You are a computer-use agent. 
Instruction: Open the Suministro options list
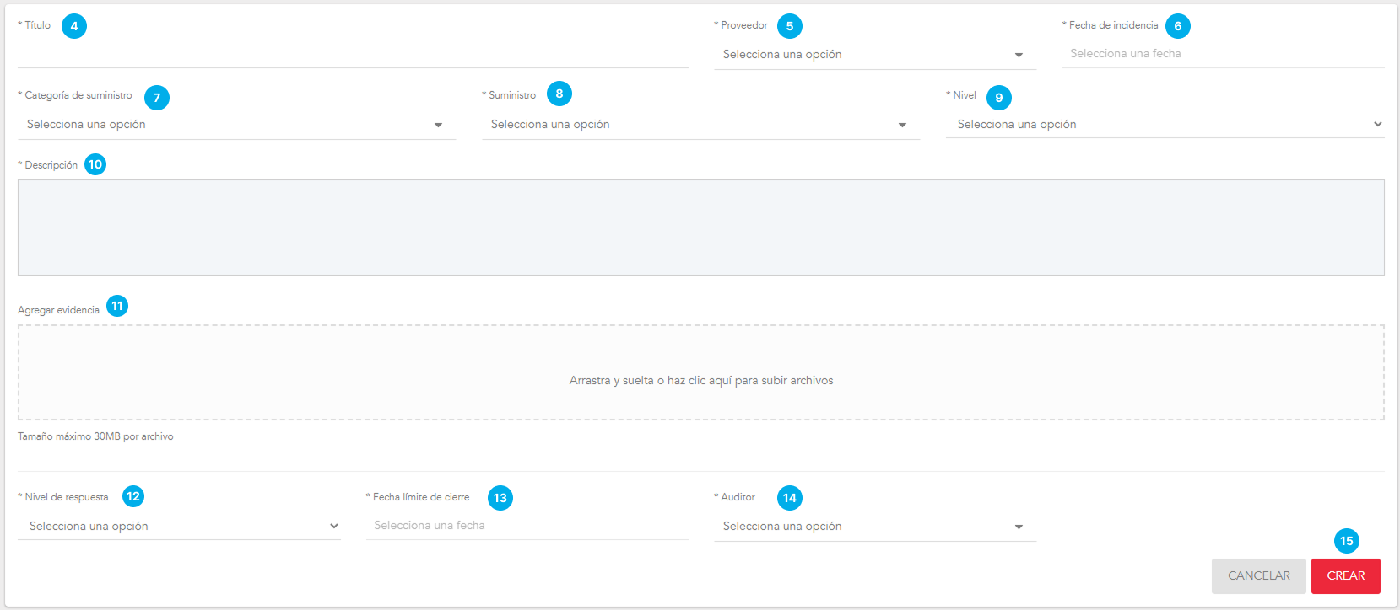click(x=700, y=125)
